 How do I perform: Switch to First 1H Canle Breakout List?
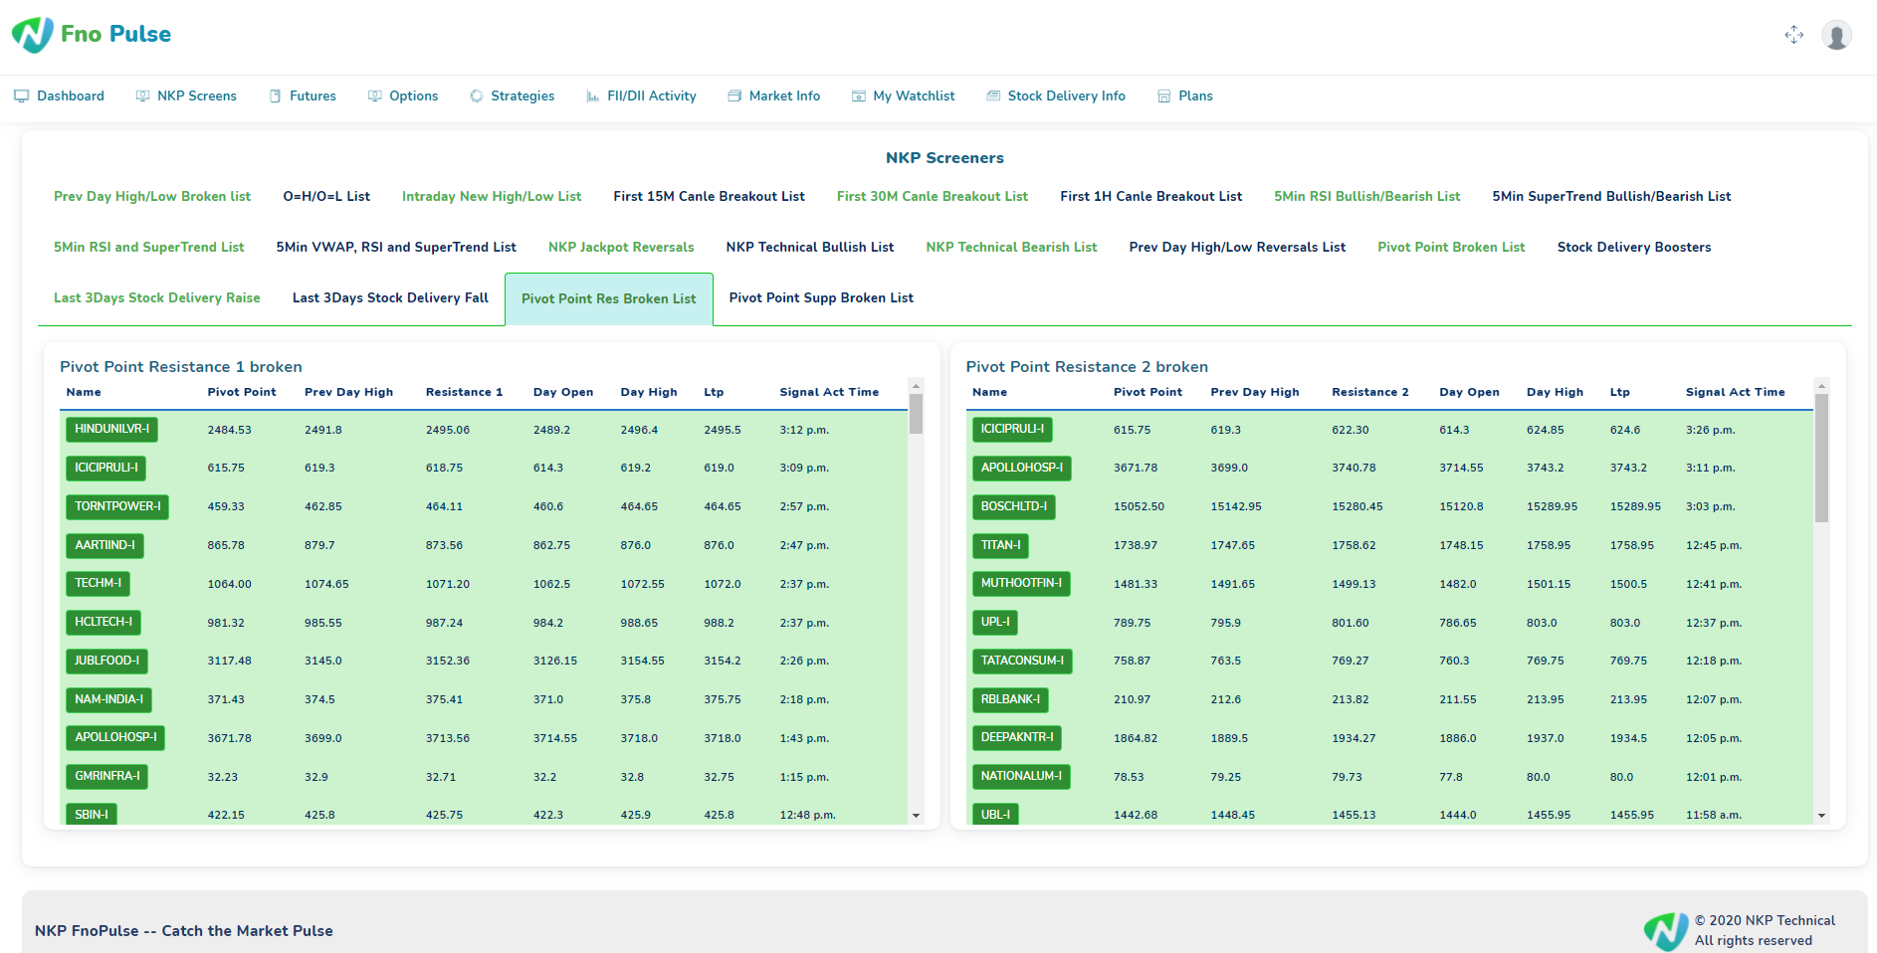click(x=1151, y=197)
